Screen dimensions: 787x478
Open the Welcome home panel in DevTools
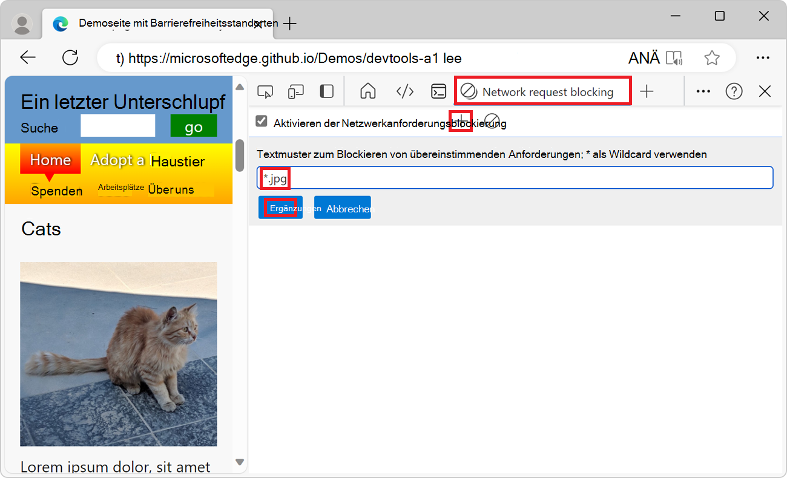tap(367, 91)
